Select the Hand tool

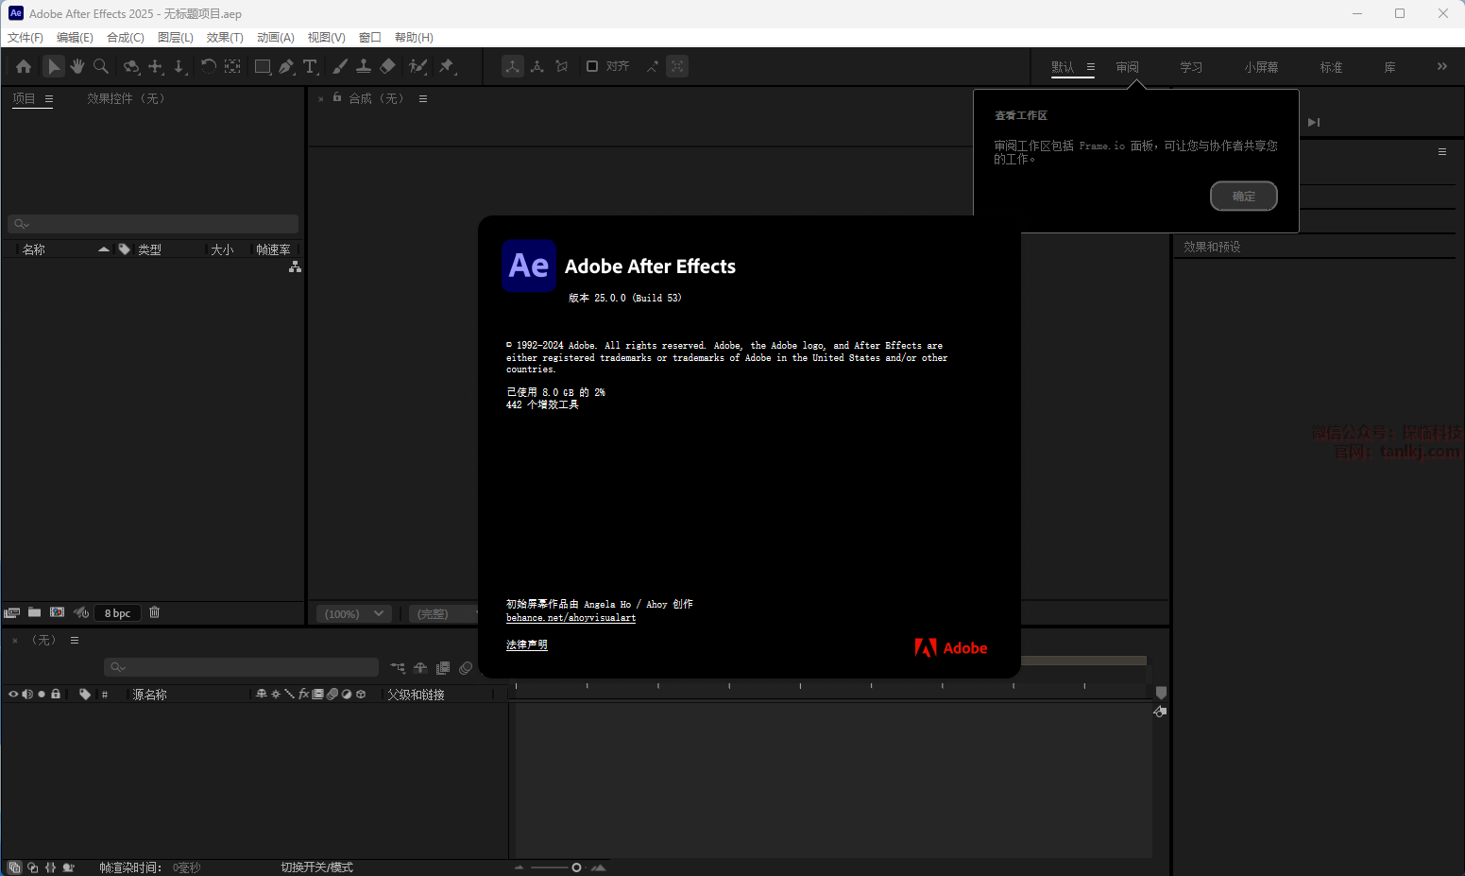[77, 67]
